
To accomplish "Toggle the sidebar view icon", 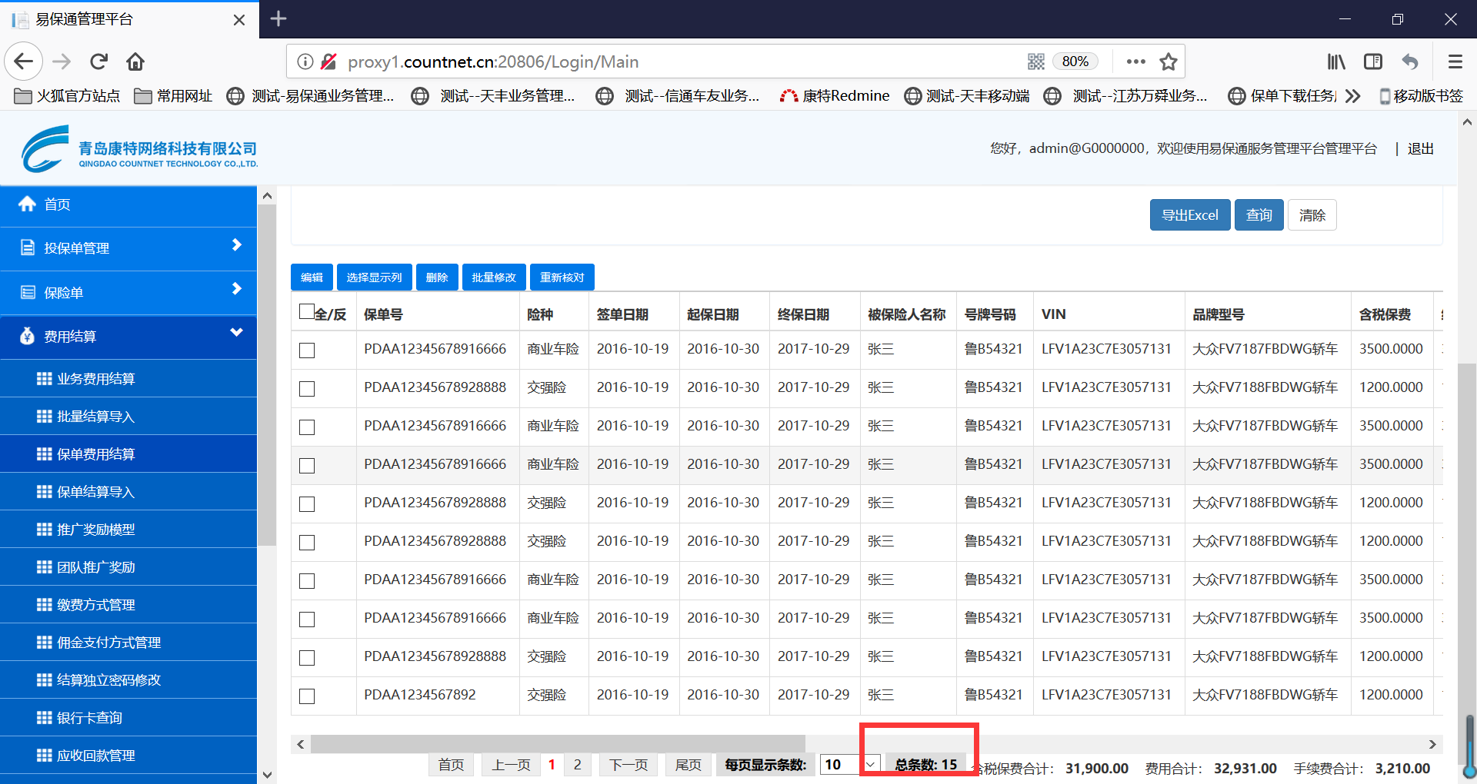I will pos(1373,61).
